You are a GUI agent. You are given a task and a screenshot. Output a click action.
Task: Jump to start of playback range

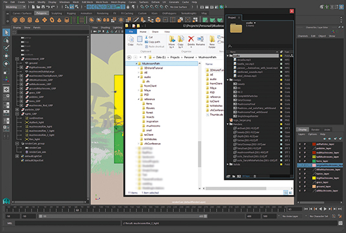306,208
